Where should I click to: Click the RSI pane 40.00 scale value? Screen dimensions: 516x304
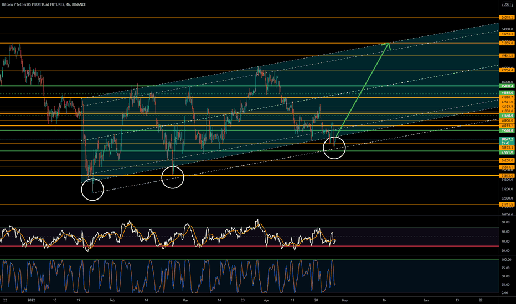[505, 241]
